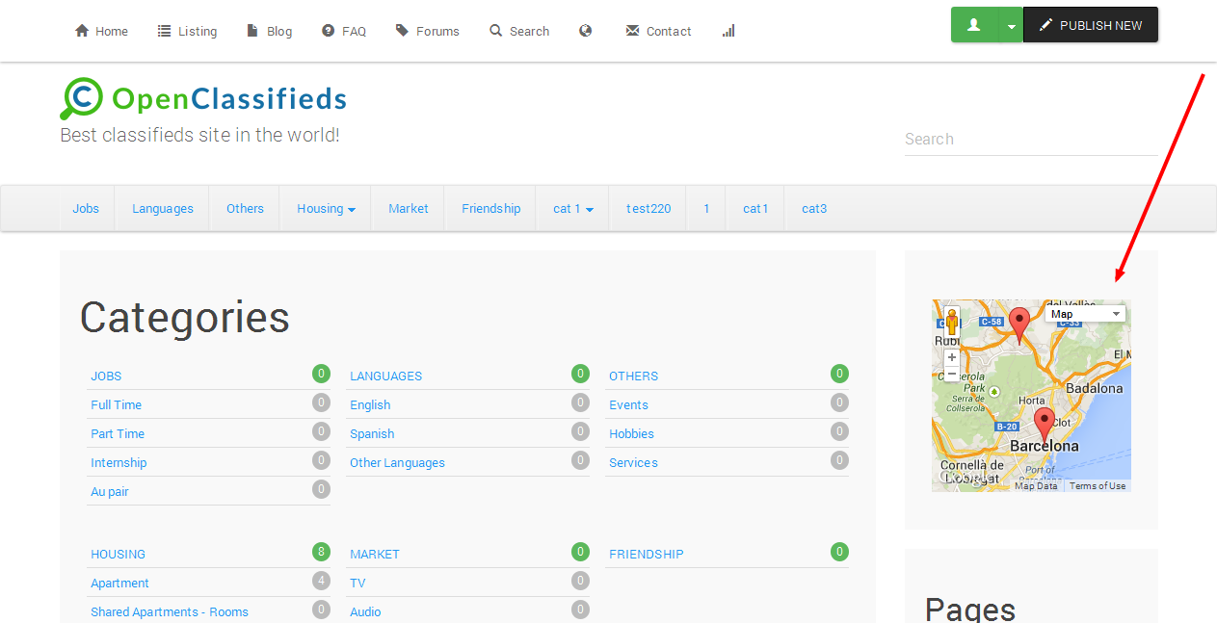This screenshot has height=623, width=1217.
Task: Open the bar chart stats icon
Action: click(x=728, y=31)
